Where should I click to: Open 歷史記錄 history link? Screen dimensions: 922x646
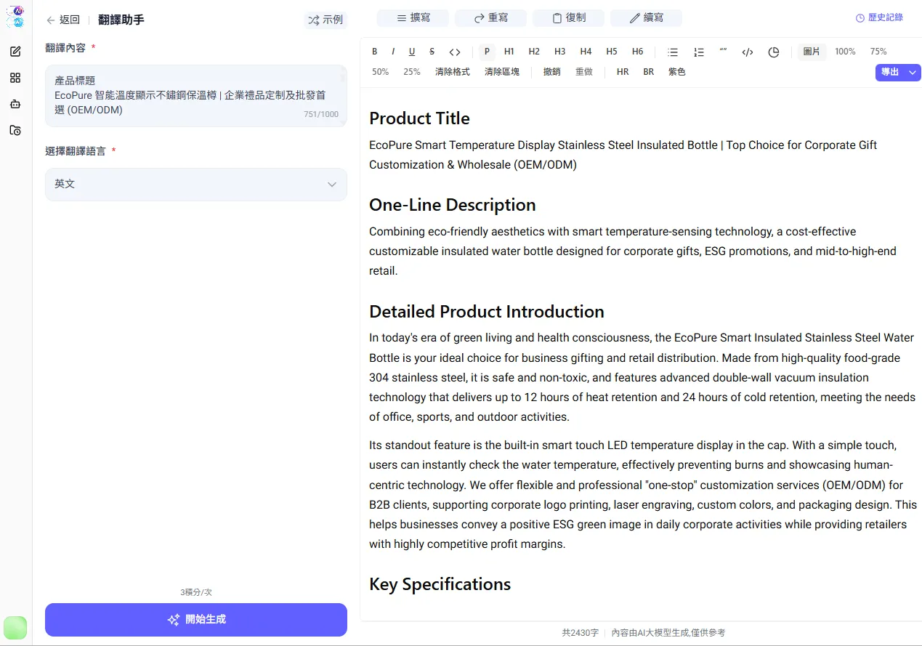click(879, 17)
